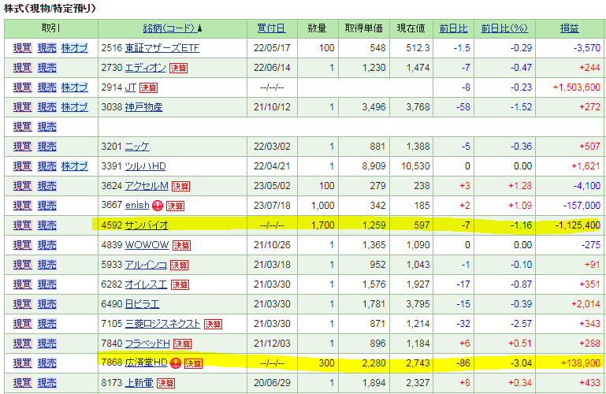Click the 決算 badge next to JT
This screenshot has width=606, height=394.
point(148,88)
